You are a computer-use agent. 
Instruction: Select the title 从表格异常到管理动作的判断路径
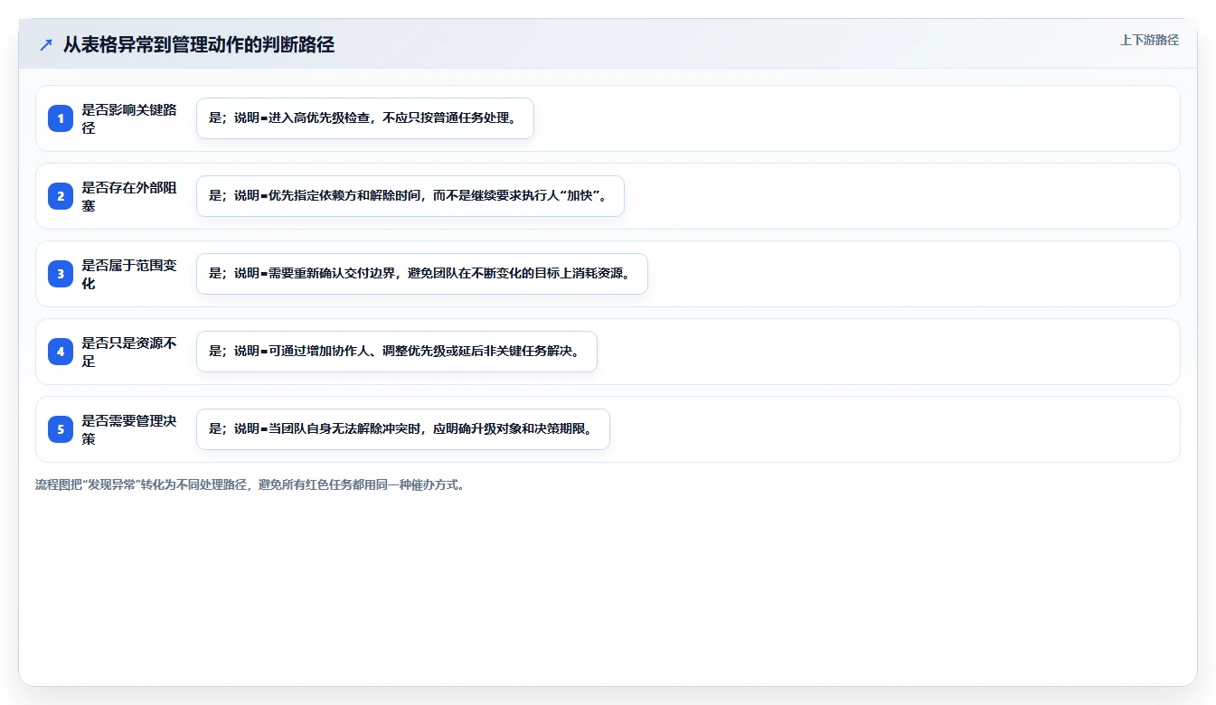point(199,44)
